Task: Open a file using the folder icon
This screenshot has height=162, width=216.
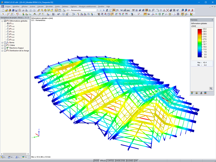Action: pos(6,10)
